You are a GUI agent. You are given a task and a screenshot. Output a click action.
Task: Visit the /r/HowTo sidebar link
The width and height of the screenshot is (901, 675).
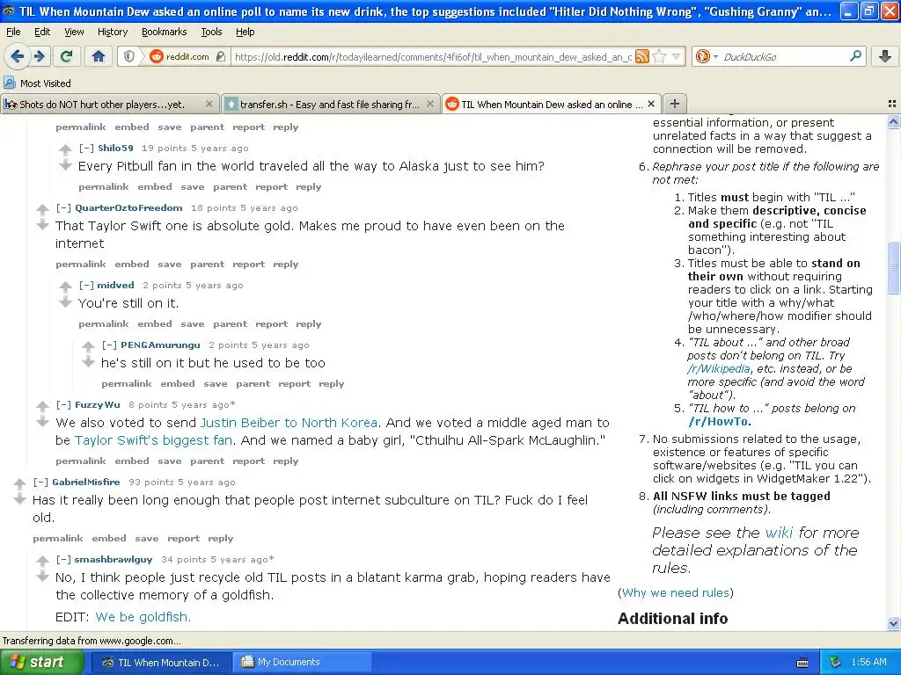click(x=718, y=421)
